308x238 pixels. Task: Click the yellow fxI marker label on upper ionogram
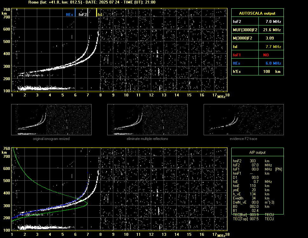coord(100,15)
